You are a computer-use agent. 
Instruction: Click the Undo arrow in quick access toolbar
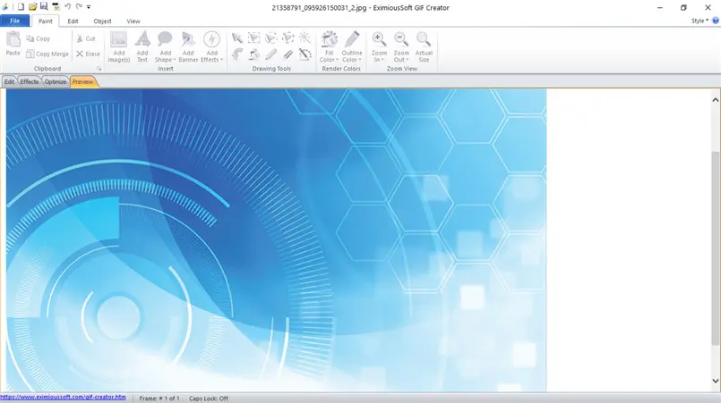pyautogui.click(x=67, y=6)
